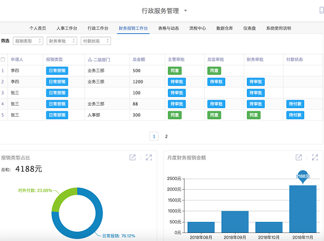Click the 2188元 value marker pin
324x241 pixels.
[303, 177]
